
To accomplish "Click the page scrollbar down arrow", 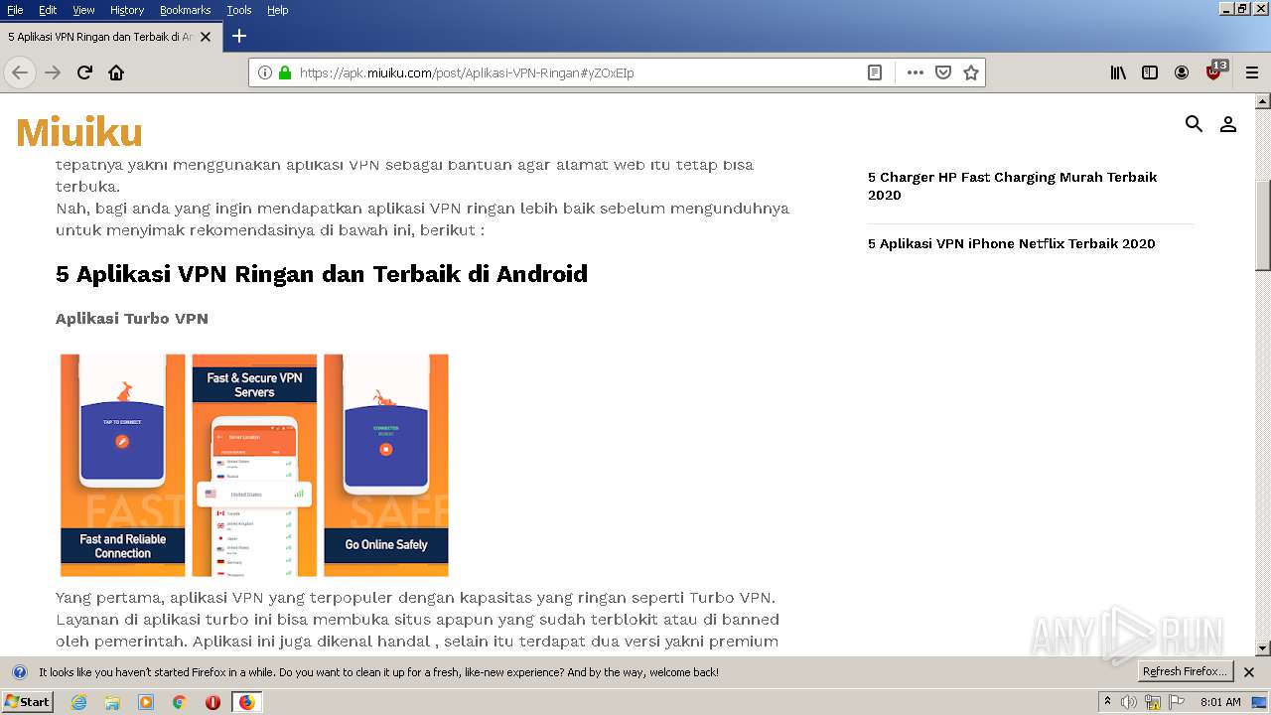I will point(1263,648).
